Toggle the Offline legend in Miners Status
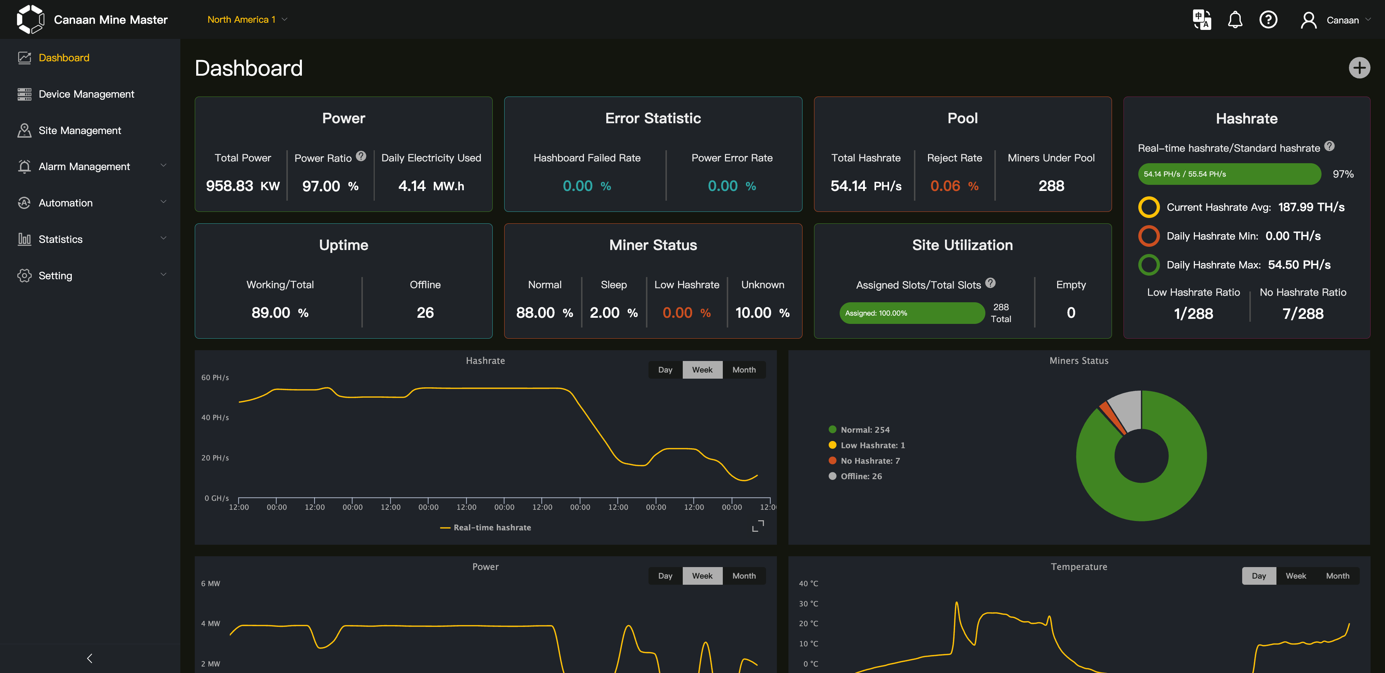 [x=855, y=476]
